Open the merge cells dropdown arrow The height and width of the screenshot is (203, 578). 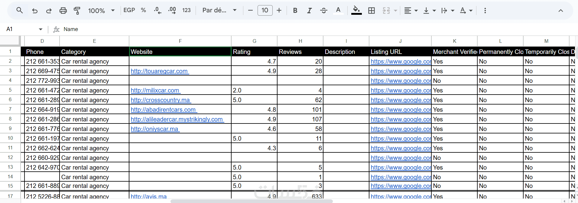(x=395, y=11)
